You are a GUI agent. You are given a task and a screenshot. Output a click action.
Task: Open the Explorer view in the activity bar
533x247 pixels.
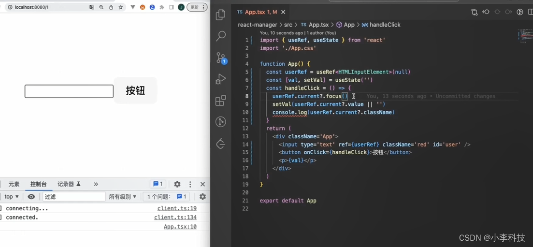pyautogui.click(x=221, y=15)
